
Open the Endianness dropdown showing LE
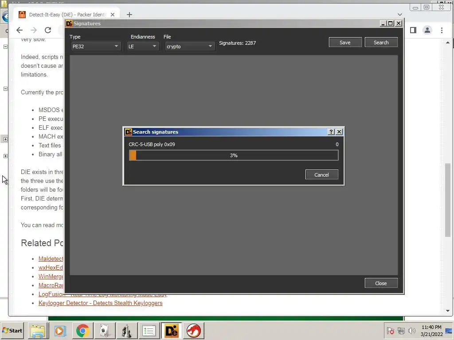[143, 46]
